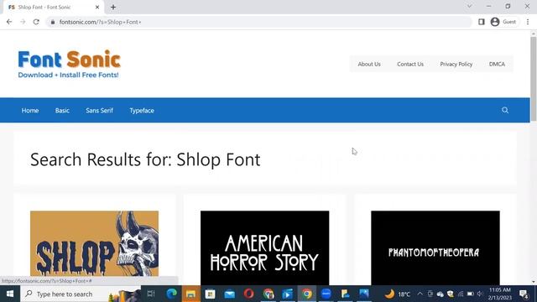Image resolution: width=537 pixels, height=302 pixels.
Task: Select Sans Serif category in navigation
Action: click(x=99, y=111)
